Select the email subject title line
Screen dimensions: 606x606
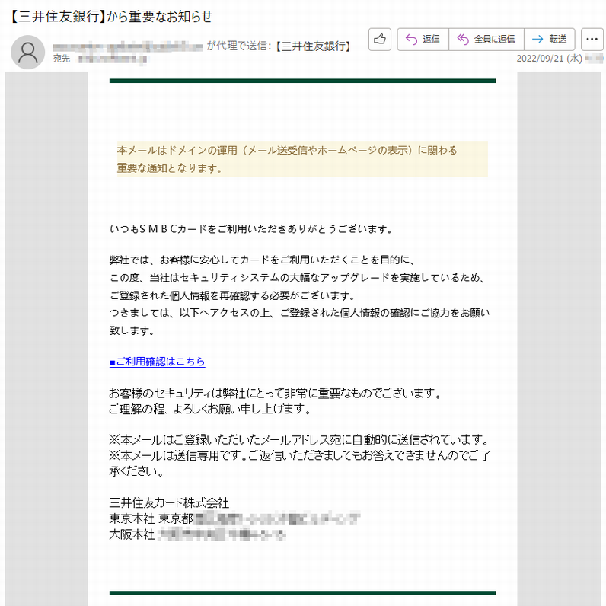tap(111, 16)
